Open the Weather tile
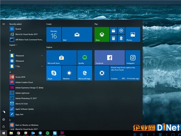The width and height of the screenshot is (181, 136). [69, 73]
